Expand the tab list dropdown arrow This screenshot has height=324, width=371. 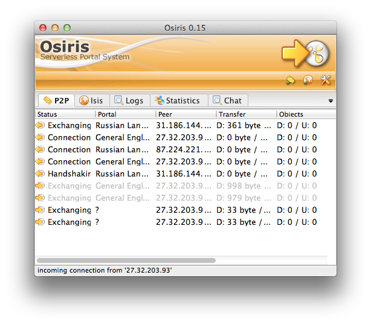point(331,101)
